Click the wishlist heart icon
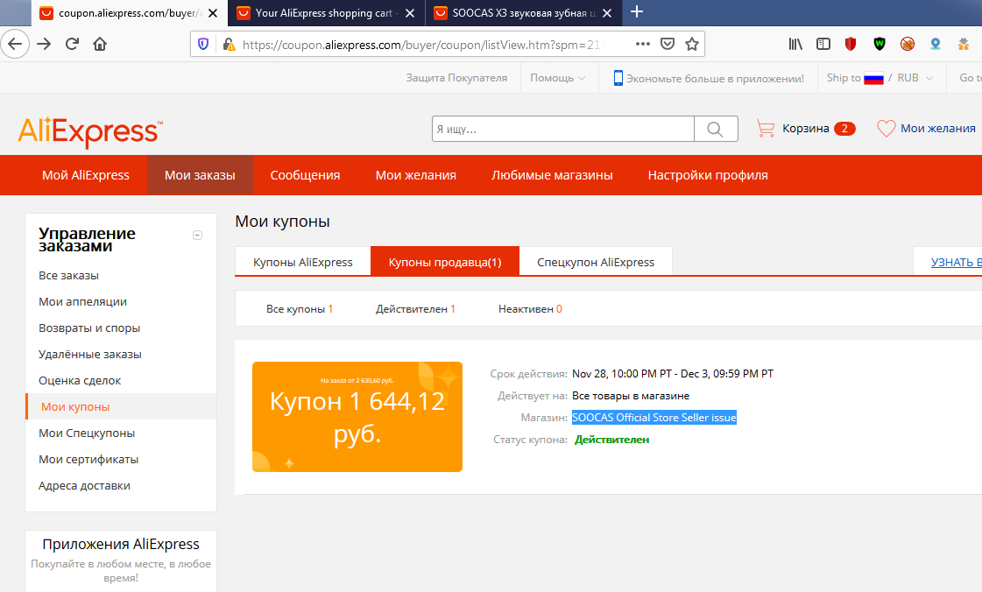982x592 pixels. pos(886,128)
